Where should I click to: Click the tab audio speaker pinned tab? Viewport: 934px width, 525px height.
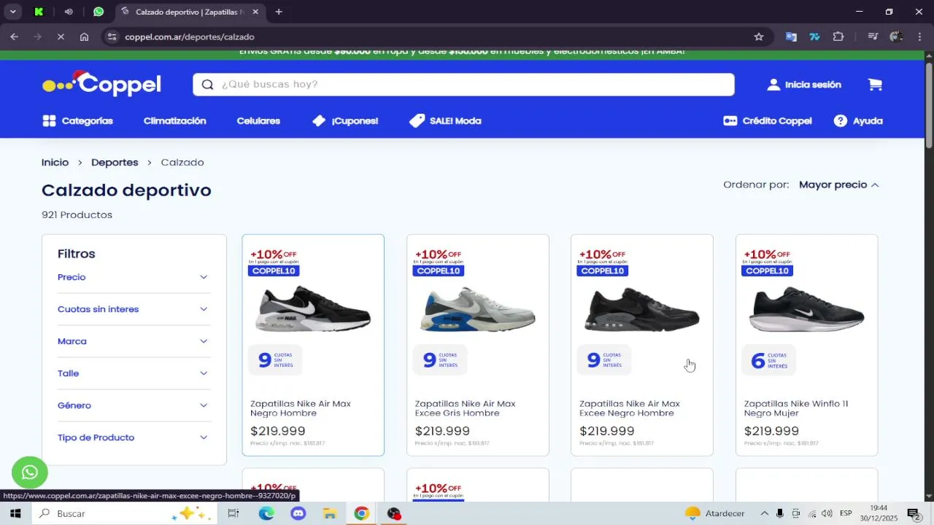[x=69, y=12]
